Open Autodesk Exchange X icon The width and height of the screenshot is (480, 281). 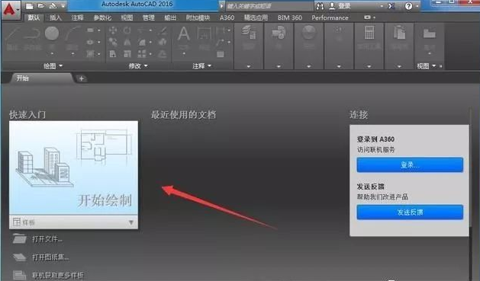tap(391, 6)
